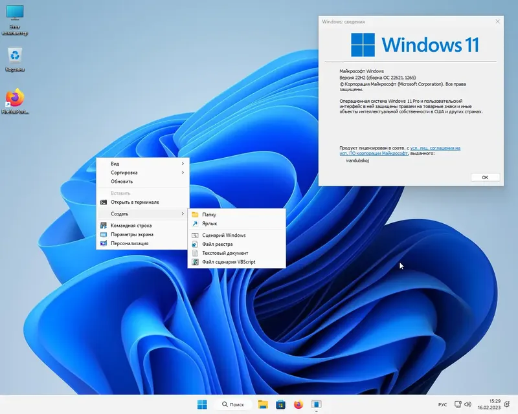Open Microsoft Store from the taskbar
Image resolution: width=518 pixels, height=414 pixels.
click(x=280, y=404)
